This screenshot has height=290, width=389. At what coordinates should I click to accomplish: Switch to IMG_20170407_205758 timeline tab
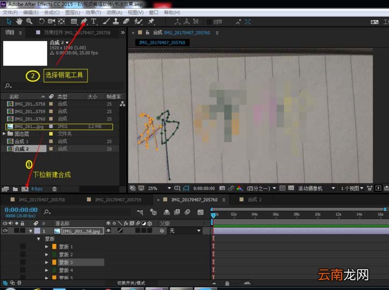click(x=42, y=200)
